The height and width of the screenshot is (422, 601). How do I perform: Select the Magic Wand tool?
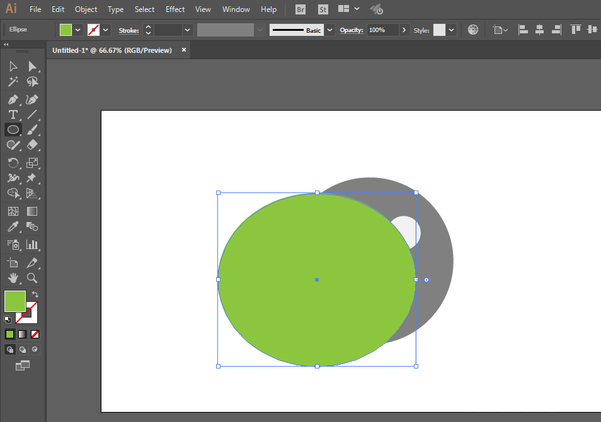pyautogui.click(x=13, y=82)
